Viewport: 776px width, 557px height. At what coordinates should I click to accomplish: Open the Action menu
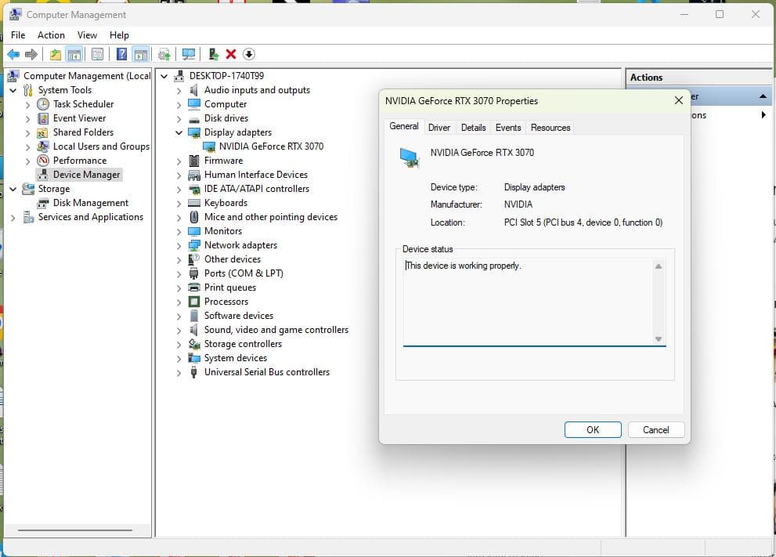click(51, 35)
